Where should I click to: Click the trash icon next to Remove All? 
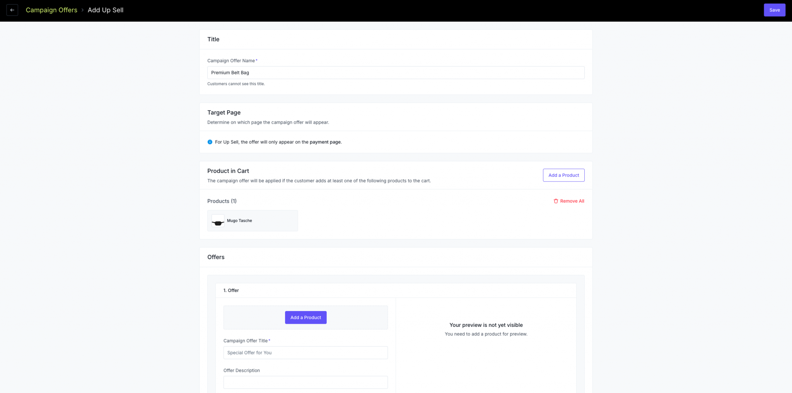[x=556, y=201]
